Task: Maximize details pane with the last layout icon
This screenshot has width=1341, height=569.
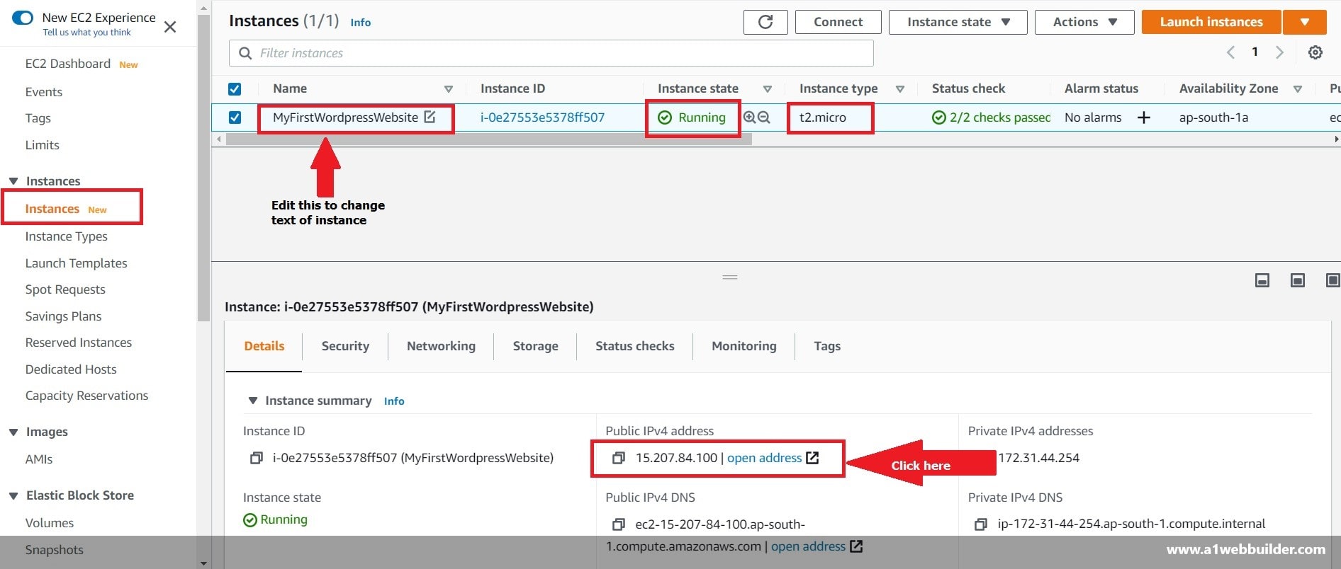Action: point(1332,280)
